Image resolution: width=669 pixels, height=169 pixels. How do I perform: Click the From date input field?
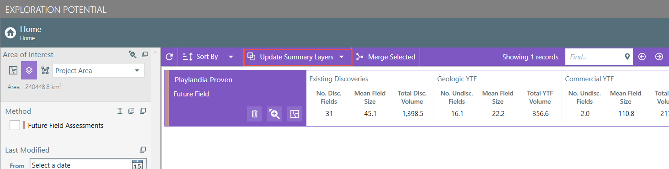click(80, 165)
